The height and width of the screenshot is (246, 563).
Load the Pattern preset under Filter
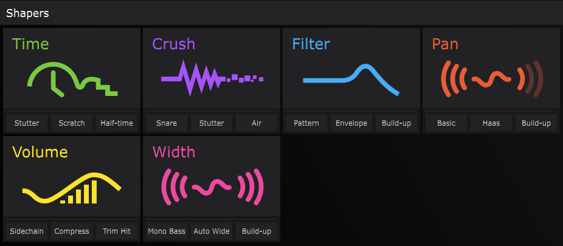[306, 123]
